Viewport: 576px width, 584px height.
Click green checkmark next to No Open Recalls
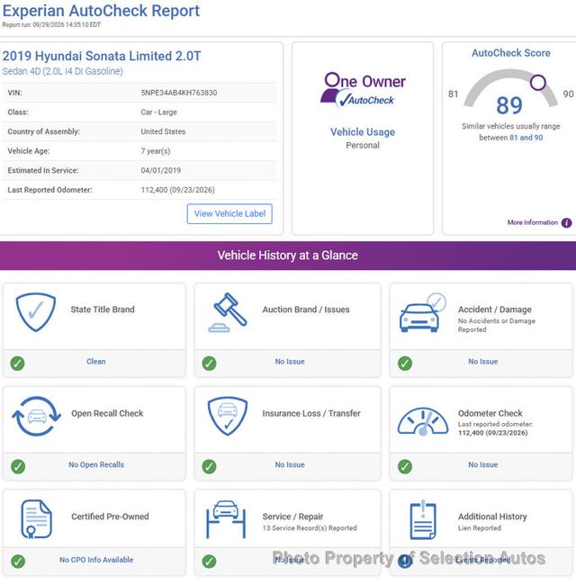17,466
